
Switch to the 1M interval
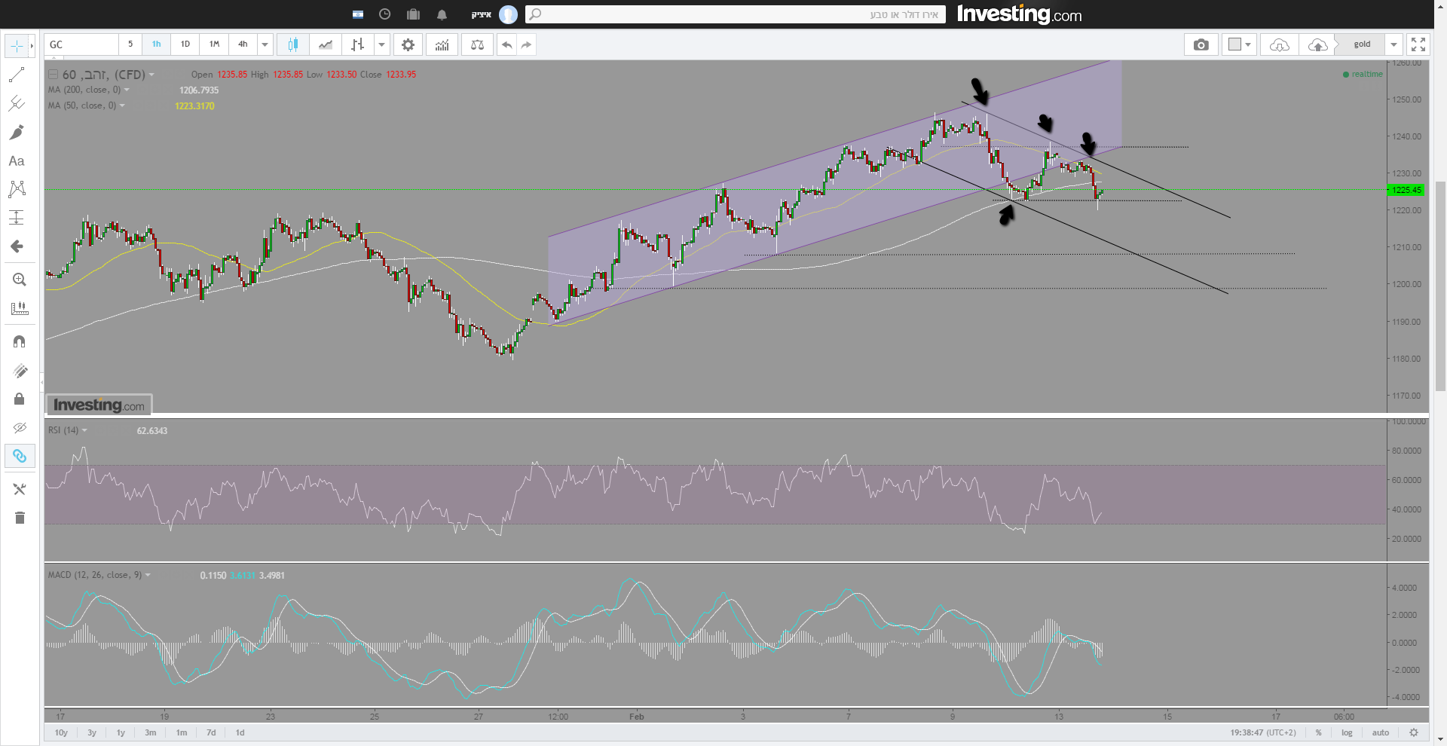pyautogui.click(x=214, y=44)
